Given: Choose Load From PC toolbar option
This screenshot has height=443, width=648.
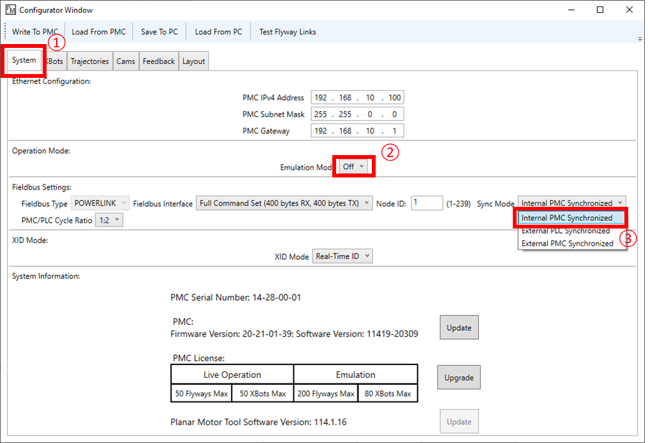Looking at the screenshot, I should click(218, 32).
